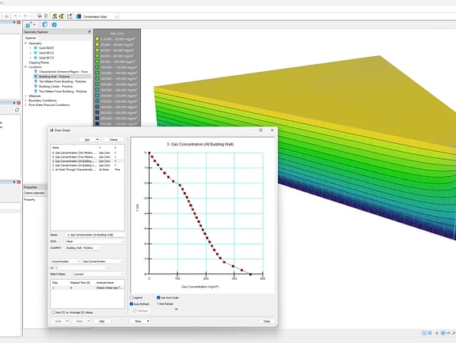The width and height of the screenshot is (456, 343).
Task: Click the print icon in the top toolbar
Action: (x=6, y=17)
